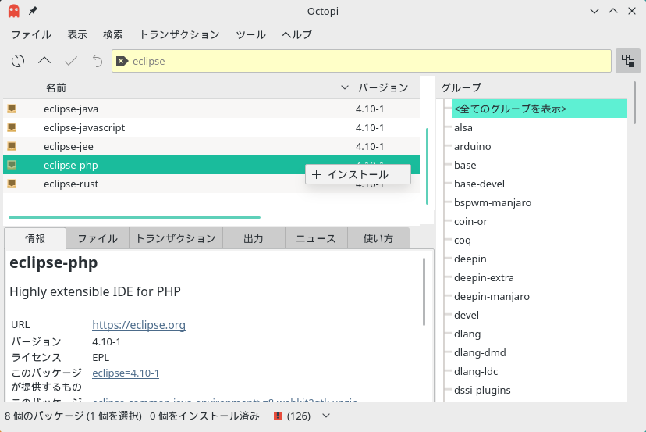Open the ツール menu

(251, 34)
